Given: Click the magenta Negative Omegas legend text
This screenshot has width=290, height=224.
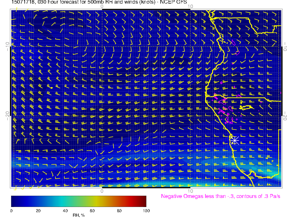Looking at the screenshot, I should click(221, 196).
